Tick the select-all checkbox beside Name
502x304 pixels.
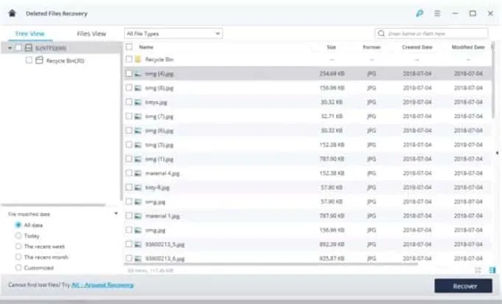point(129,46)
